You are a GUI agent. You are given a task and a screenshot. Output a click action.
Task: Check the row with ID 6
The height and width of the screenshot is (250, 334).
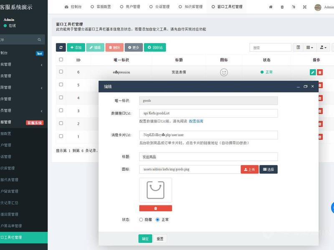61,72
